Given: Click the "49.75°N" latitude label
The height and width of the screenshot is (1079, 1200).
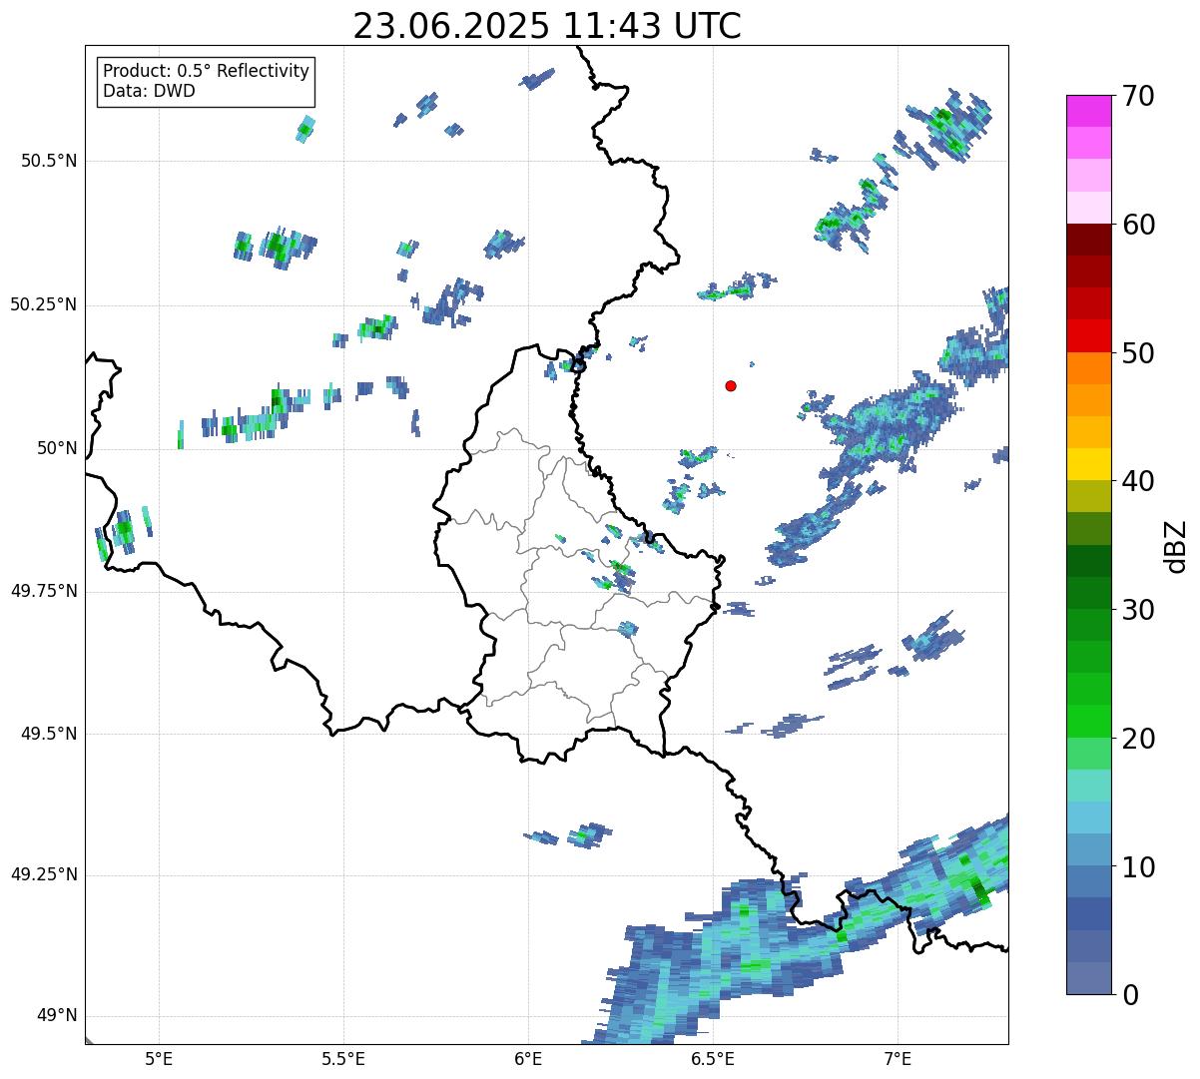Looking at the screenshot, I should point(43,591).
